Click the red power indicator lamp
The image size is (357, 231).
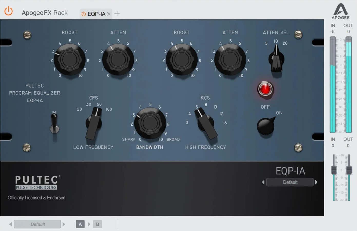265,89
